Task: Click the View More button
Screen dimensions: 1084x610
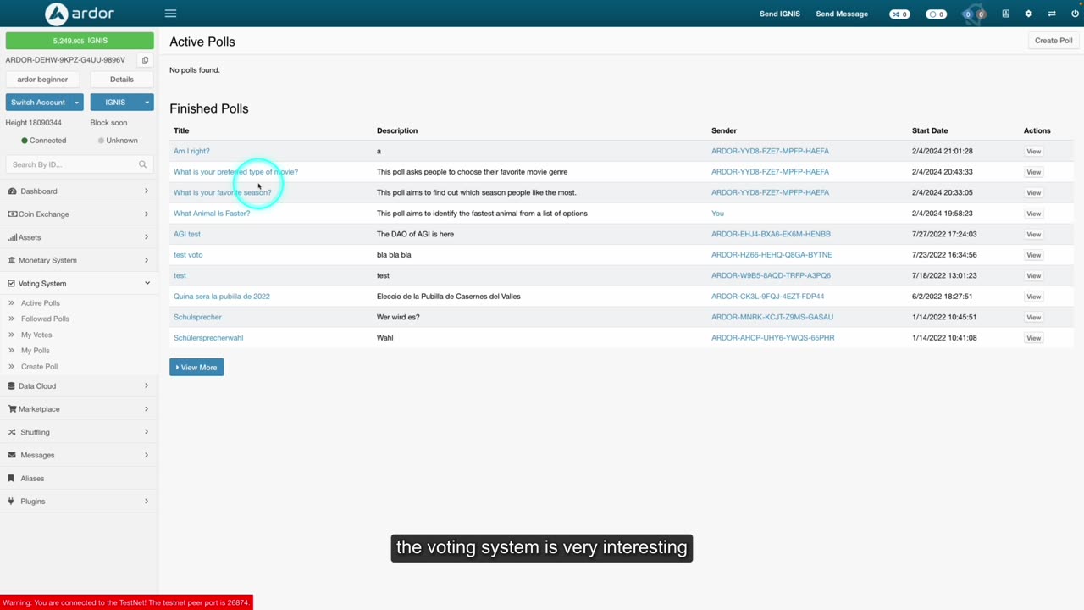Action: click(196, 368)
